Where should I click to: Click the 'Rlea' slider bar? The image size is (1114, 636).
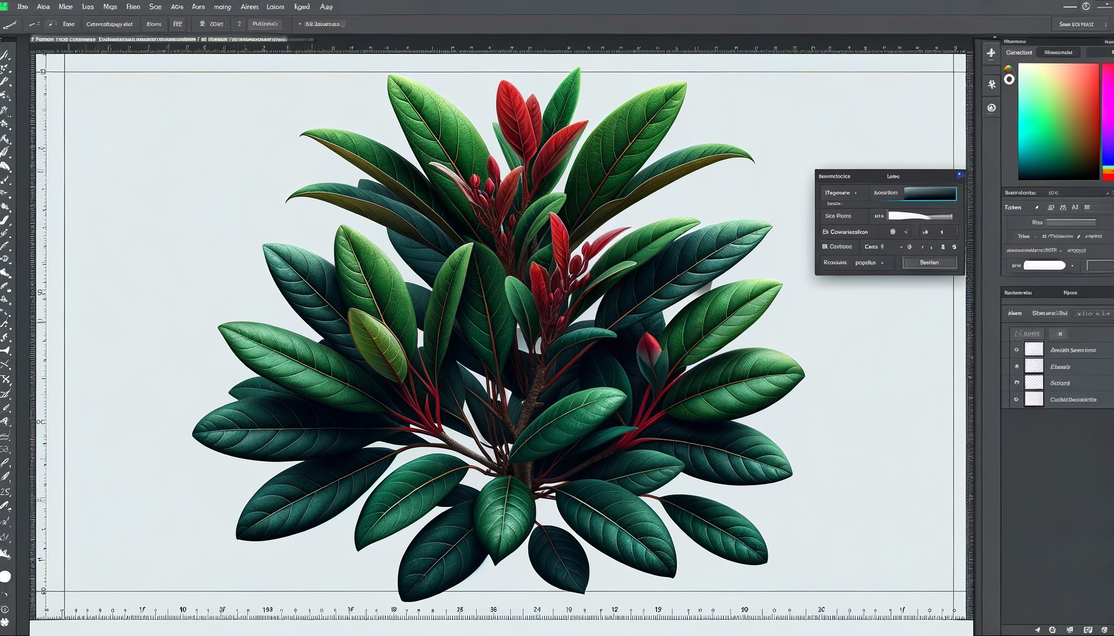pyautogui.click(x=1070, y=222)
